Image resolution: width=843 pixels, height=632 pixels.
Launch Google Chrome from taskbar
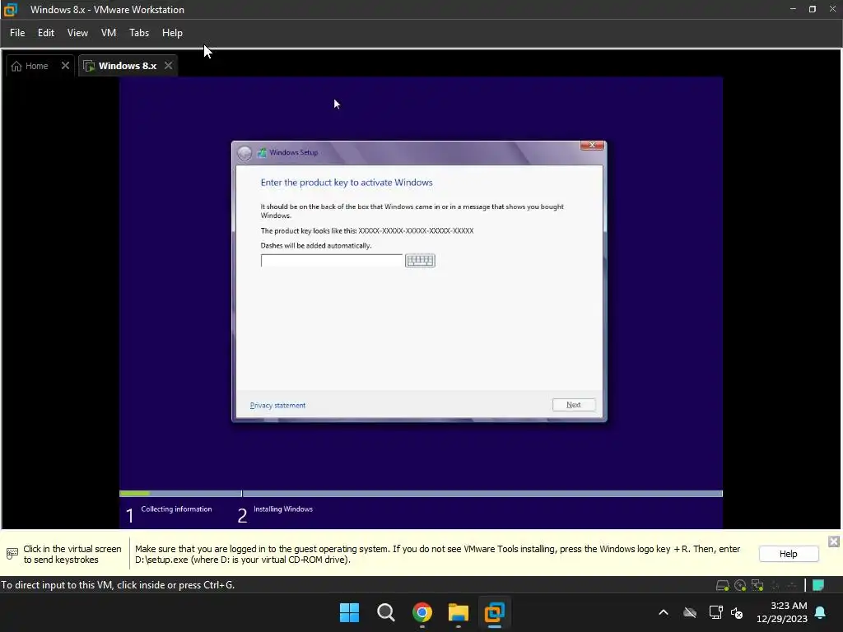tap(422, 612)
